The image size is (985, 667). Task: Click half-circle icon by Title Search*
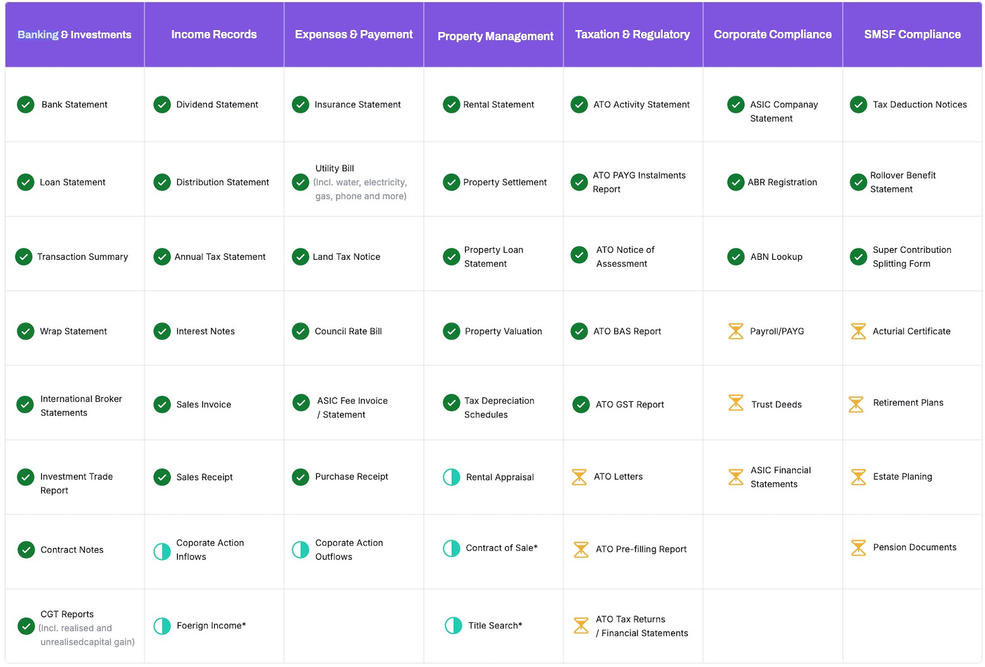pyautogui.click(x=453, y=625)
